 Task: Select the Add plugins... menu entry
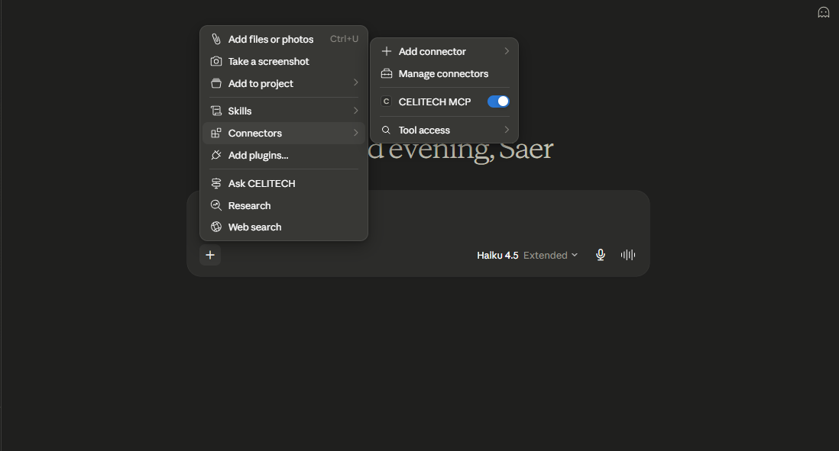click(x=283, y=155)
